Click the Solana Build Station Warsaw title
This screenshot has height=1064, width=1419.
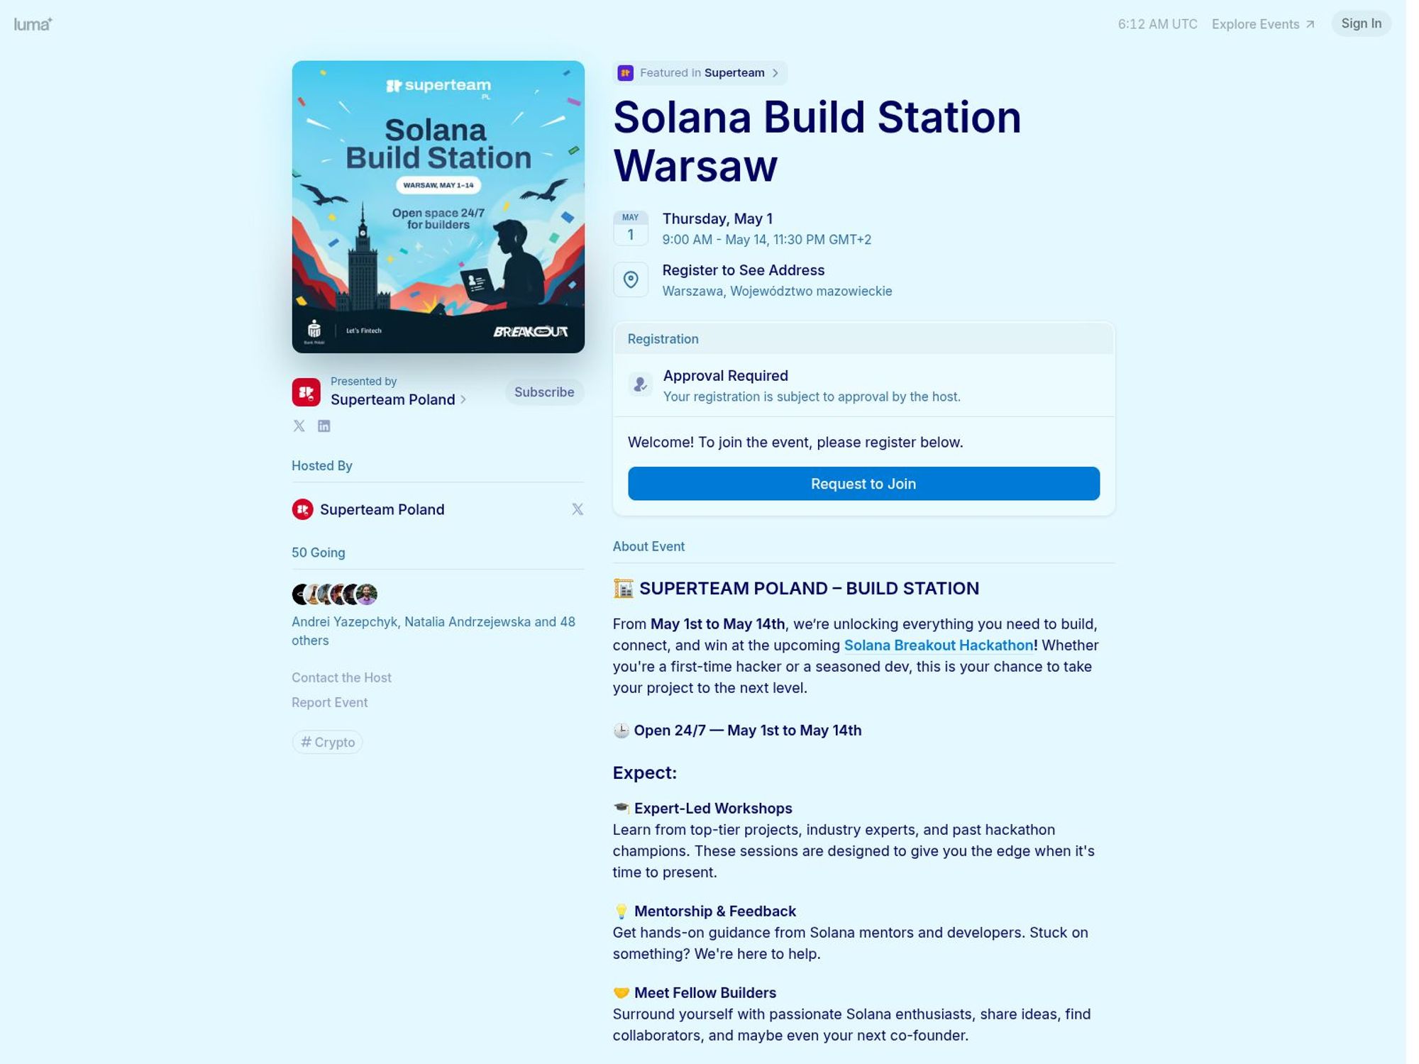click(817, 141)
